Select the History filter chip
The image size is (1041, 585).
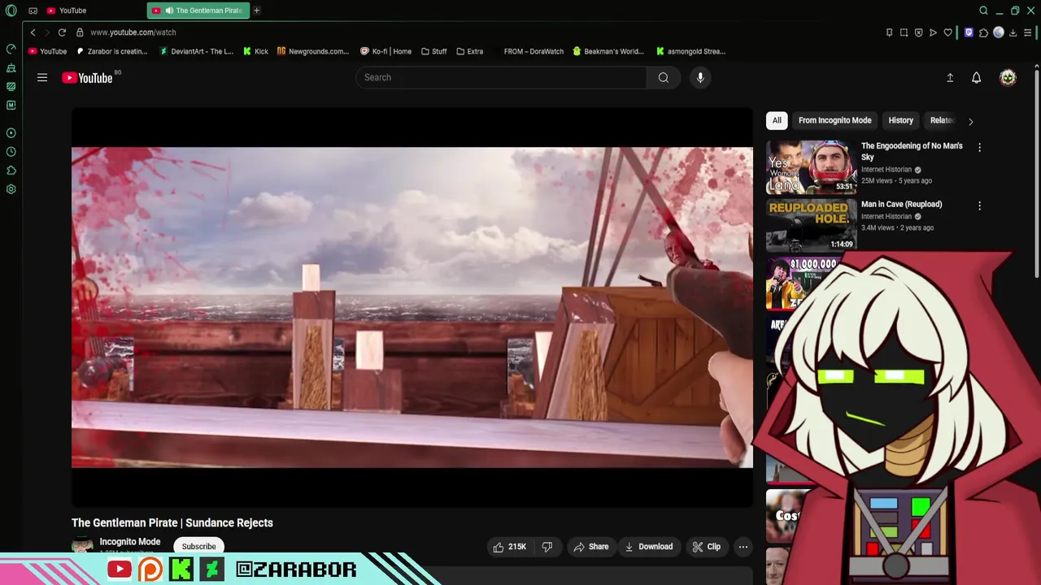click(900, 120)
